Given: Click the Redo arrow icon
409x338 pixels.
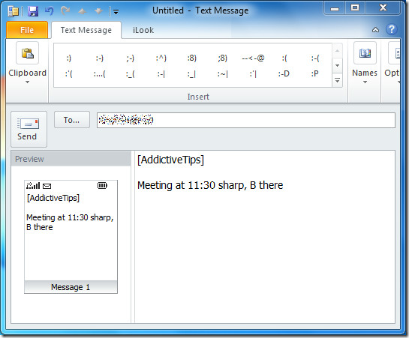Looking at the screenshot, I should (x=65, y=11).
